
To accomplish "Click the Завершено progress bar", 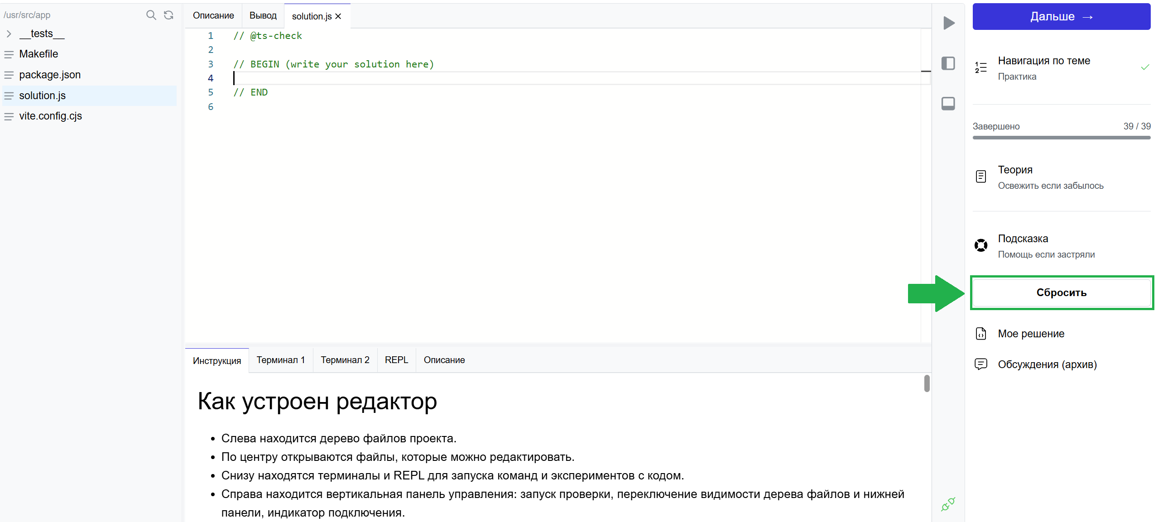I will (x=1061, y=138).
